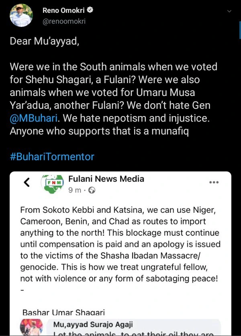Click the 9 m post timestamp
241x336 pixels.
coord(75,190)
